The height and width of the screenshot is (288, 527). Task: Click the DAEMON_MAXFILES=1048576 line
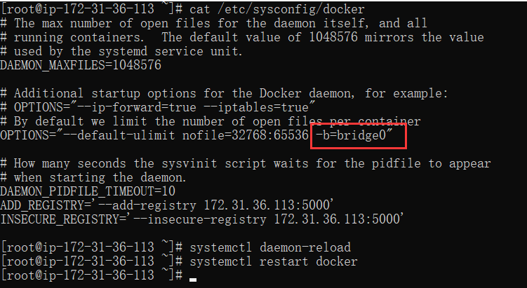click(81, 64)
